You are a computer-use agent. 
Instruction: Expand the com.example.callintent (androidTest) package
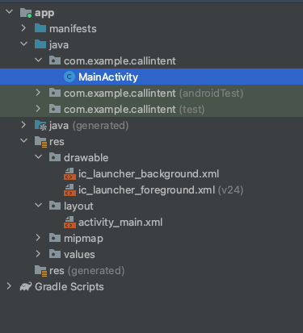(x=38, y=93)
